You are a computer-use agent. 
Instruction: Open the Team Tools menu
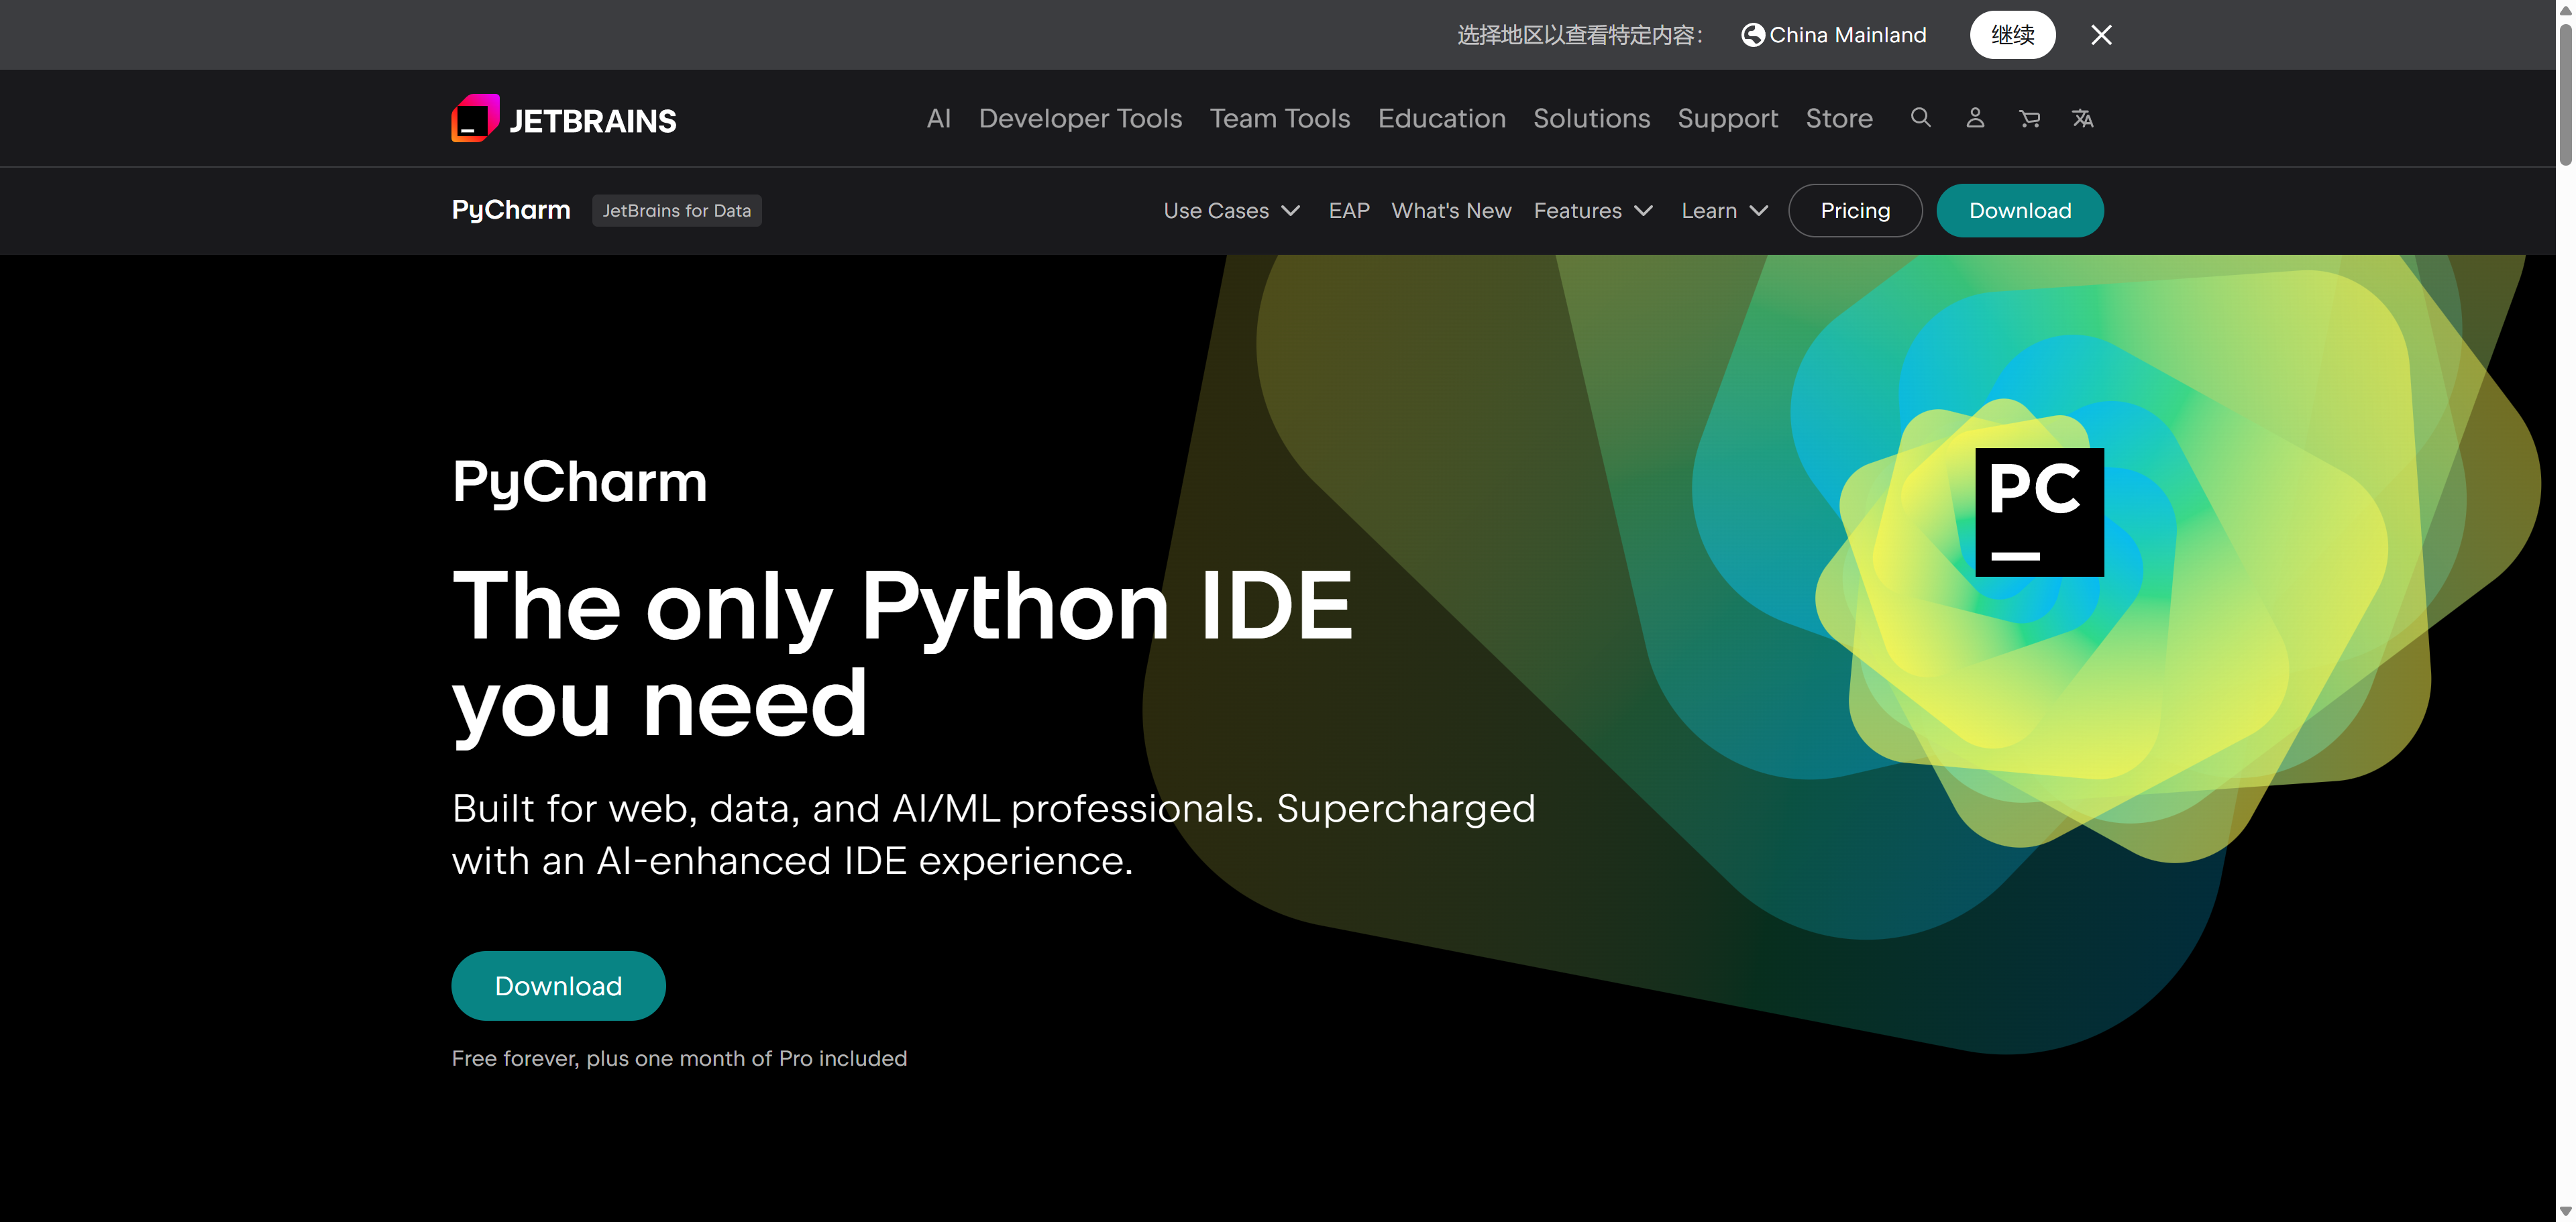[1279, 119]
